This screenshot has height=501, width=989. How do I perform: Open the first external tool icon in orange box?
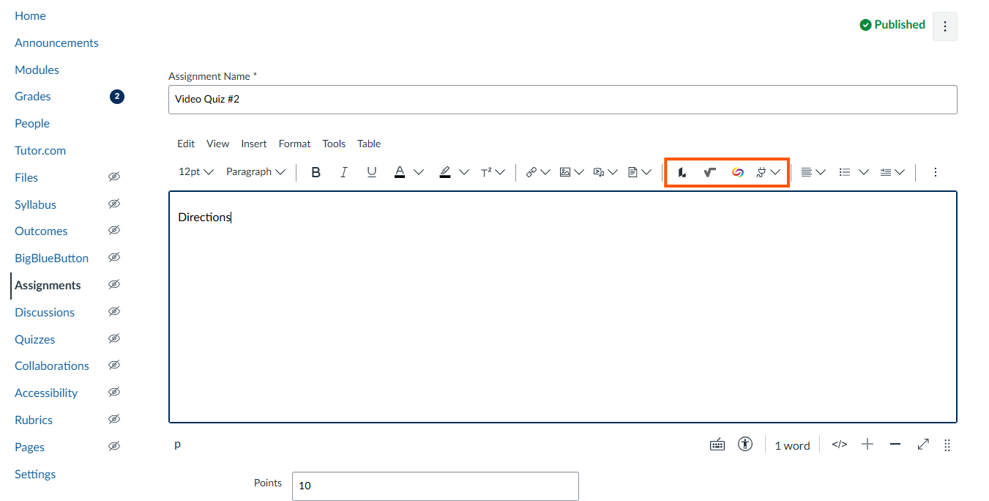coord(682,172)
